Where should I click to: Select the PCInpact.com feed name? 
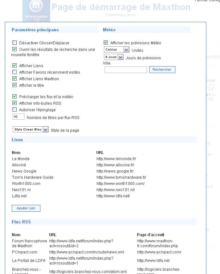(x=24, y=252)
